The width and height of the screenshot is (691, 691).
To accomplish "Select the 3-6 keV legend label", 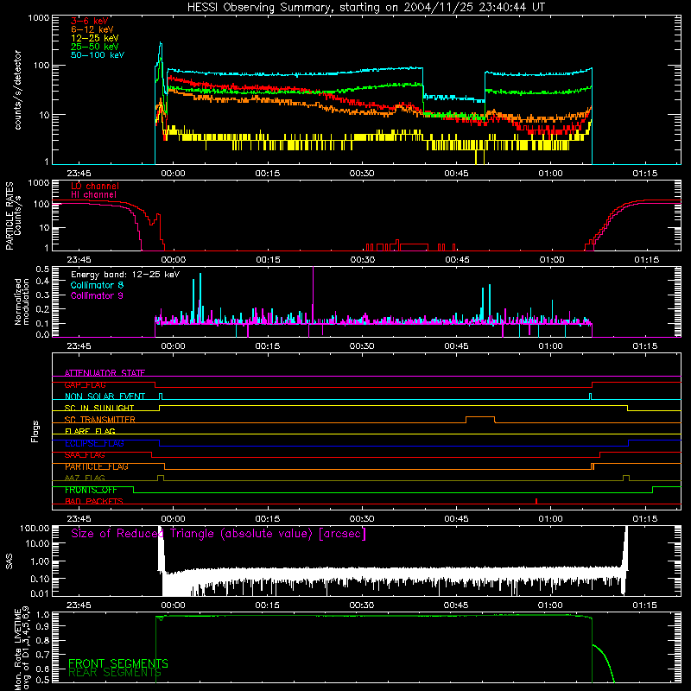I will point(90,21).
